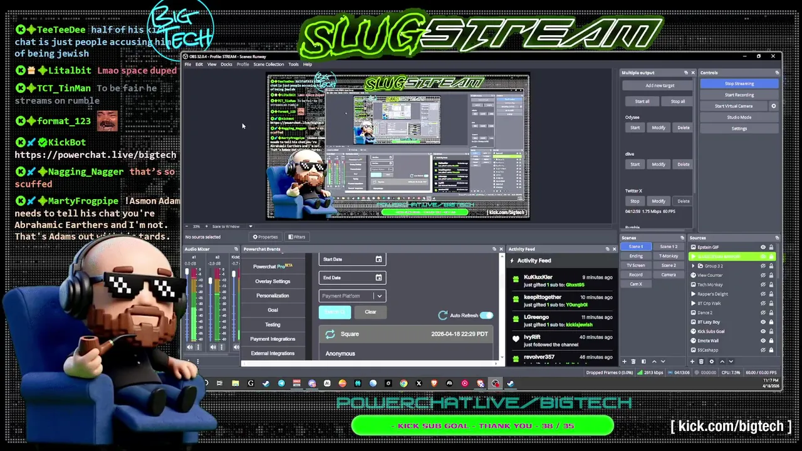This screenshot has width=802, height=451.
Task: Toggle the Auto Refresh switch
Action: pos(487,316)
